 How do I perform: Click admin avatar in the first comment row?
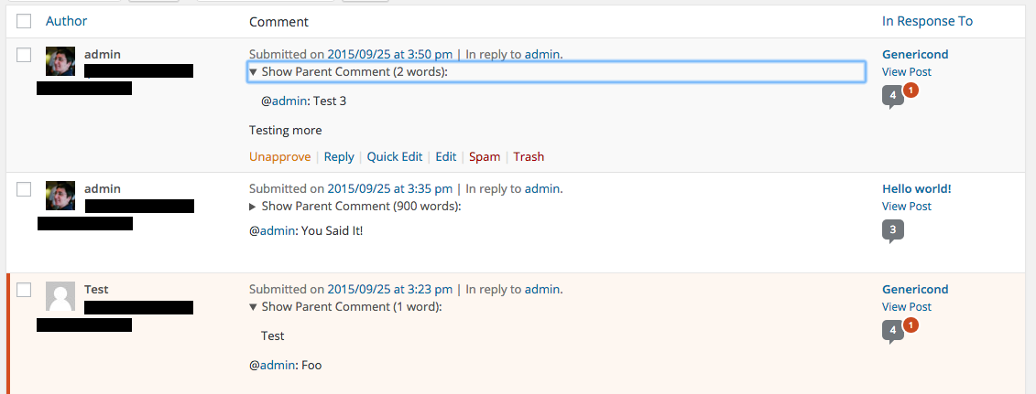point(60,61)
